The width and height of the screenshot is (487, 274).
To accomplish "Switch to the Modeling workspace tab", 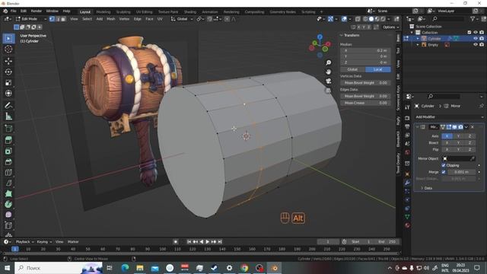I will pos(103,12).
